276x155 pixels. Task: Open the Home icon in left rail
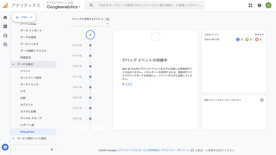(x=5, y=18)
